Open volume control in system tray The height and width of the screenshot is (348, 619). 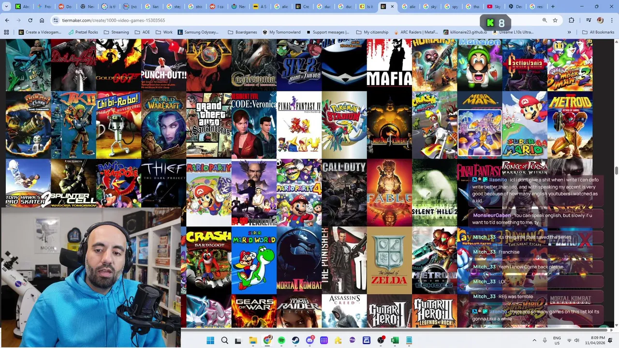click(x=576, y=340)
